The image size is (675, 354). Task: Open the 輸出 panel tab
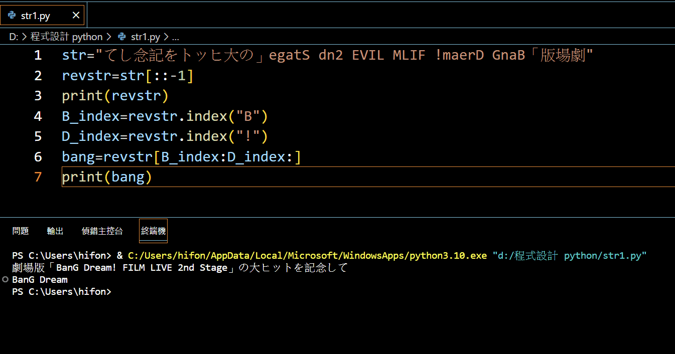tap(55, 231)
